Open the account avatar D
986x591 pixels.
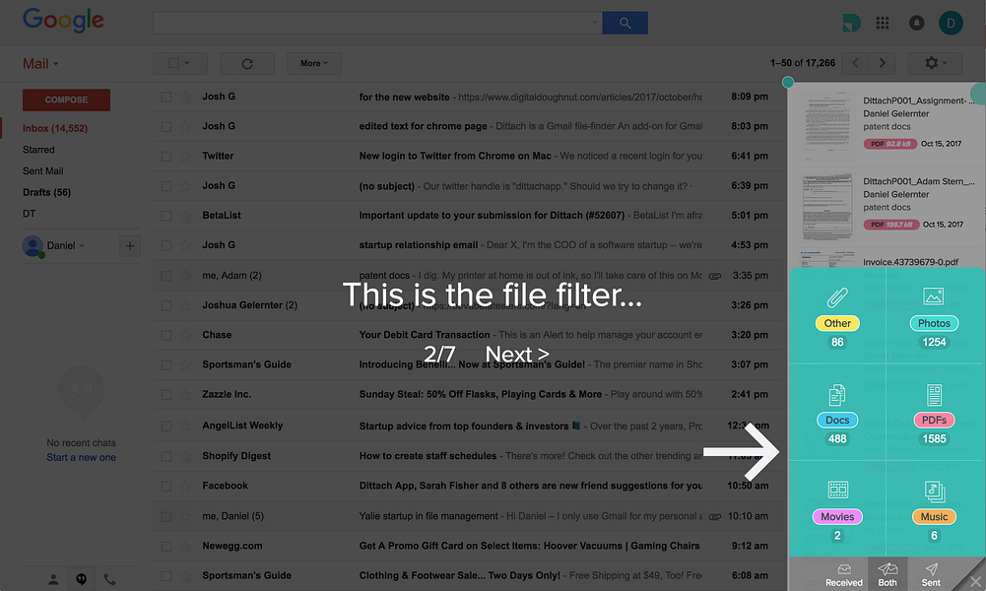[951, 24]
